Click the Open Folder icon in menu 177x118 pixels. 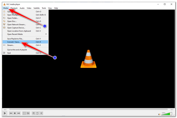[x=4, y=18]
